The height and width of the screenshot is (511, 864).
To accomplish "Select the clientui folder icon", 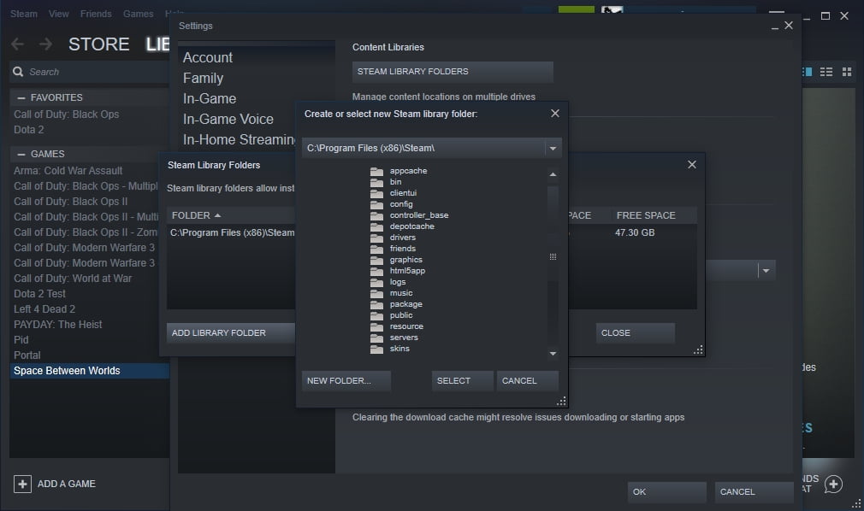I will pyautogui.click(x=377, y=193).
